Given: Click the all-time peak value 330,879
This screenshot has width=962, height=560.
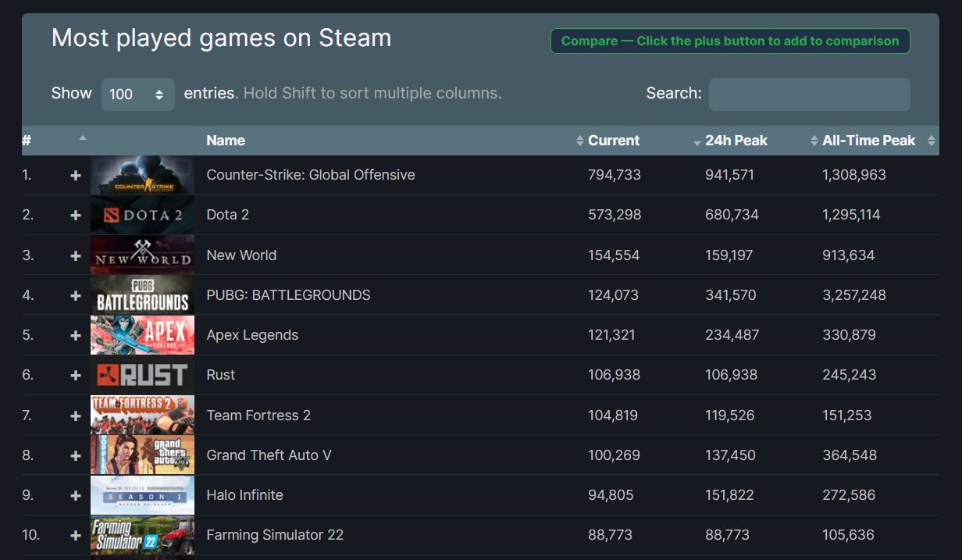Looking at the screenshot, I should coord(849,335).
